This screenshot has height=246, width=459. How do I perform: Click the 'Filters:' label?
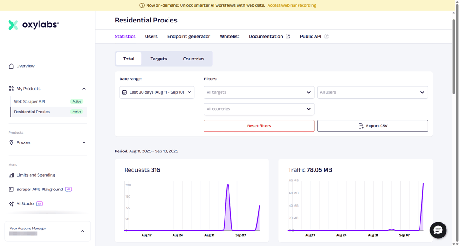(211, 79)
